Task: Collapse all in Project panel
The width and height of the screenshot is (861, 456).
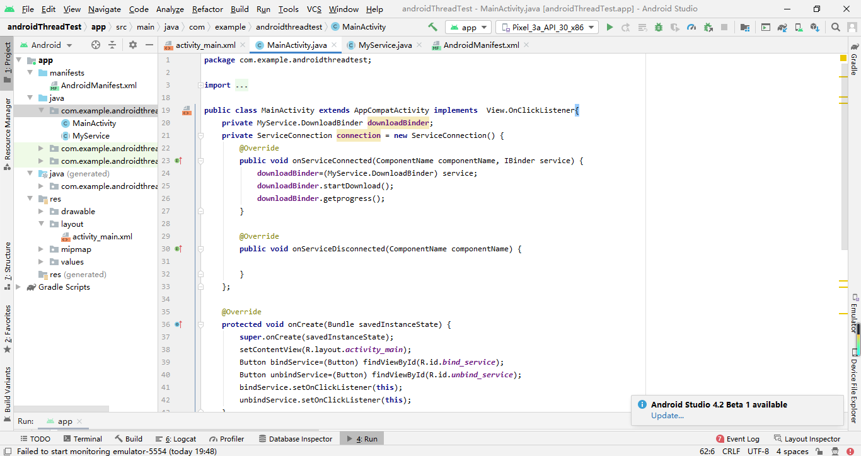Action: point(112,45)
